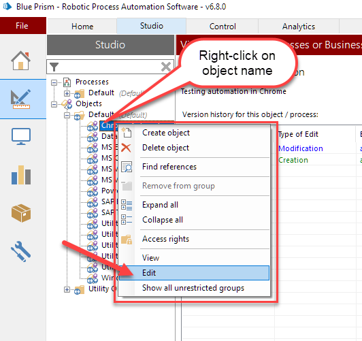362x341 pixels.
Task: Click the Objects tree node icon
Action: 67,103
